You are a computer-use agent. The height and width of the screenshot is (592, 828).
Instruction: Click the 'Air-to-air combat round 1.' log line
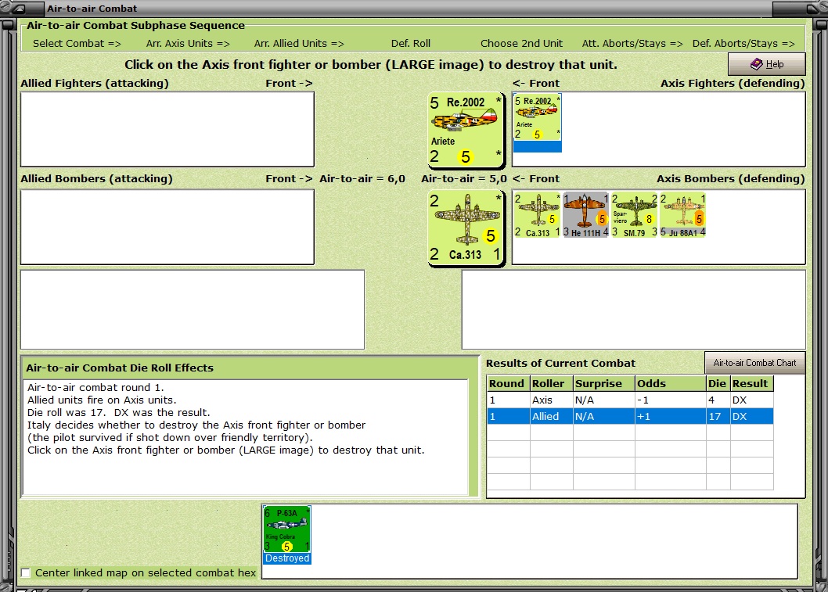(95, 387)
